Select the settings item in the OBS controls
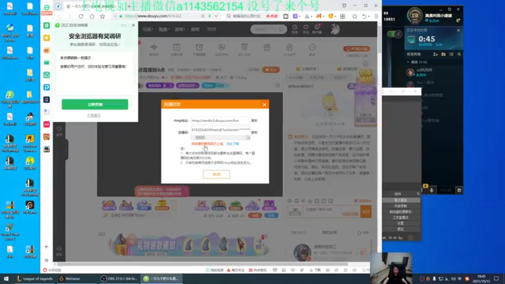The width and height of the screenshot is (505, 284). (400, 223)
